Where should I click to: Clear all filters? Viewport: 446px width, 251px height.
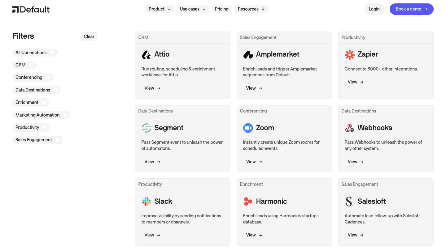point(89,36)
